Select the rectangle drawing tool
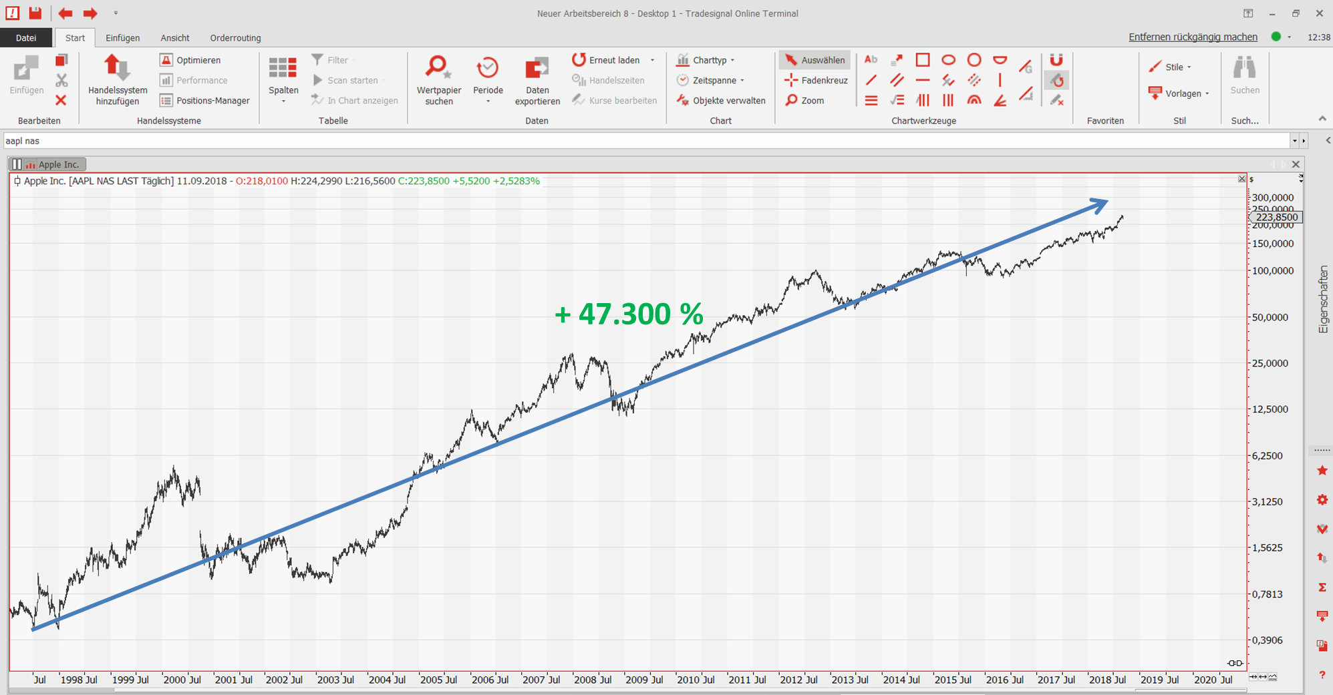This screenshot has height=695, width=1333. [922, 60]
